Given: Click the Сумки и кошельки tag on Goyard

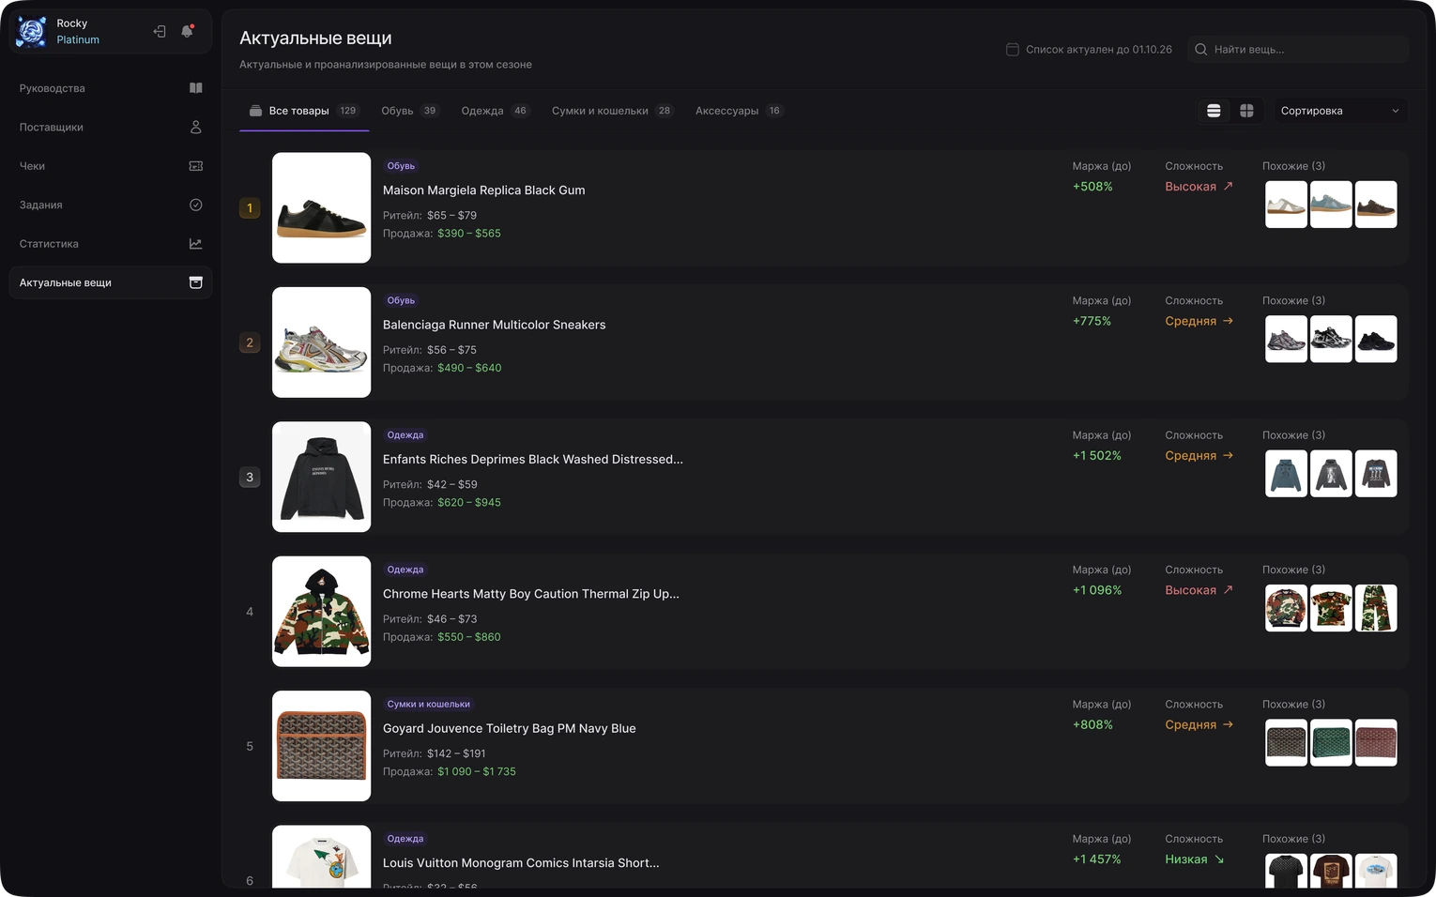Looking at the screenshot, I should tap(429, 705).
